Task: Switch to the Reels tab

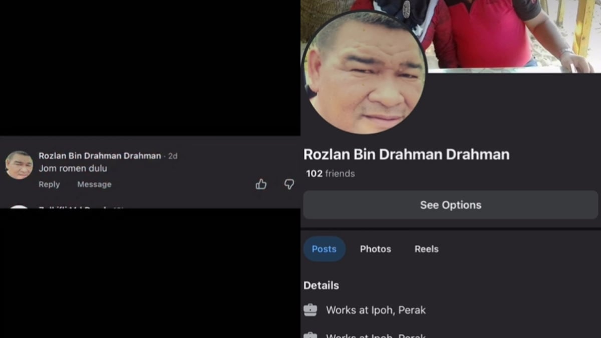Action: (x=427, y=249)
